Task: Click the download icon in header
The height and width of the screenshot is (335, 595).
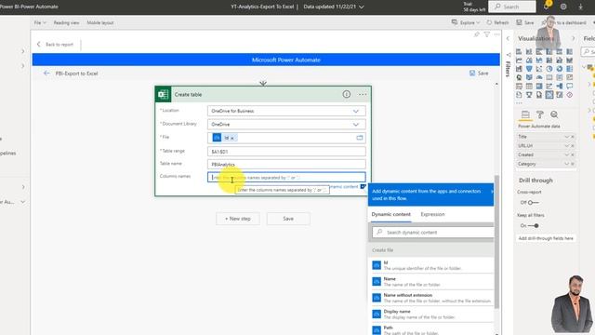Action: pos(580,7)
